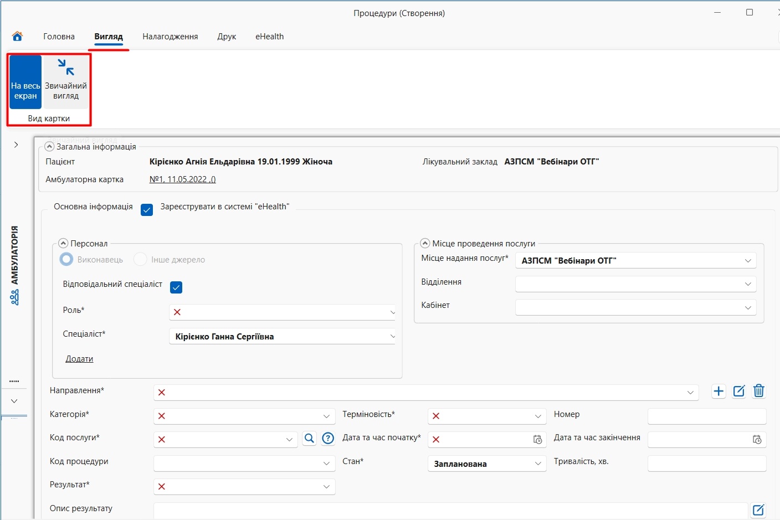Open the Терміновість dropdown

pos(538,416)
